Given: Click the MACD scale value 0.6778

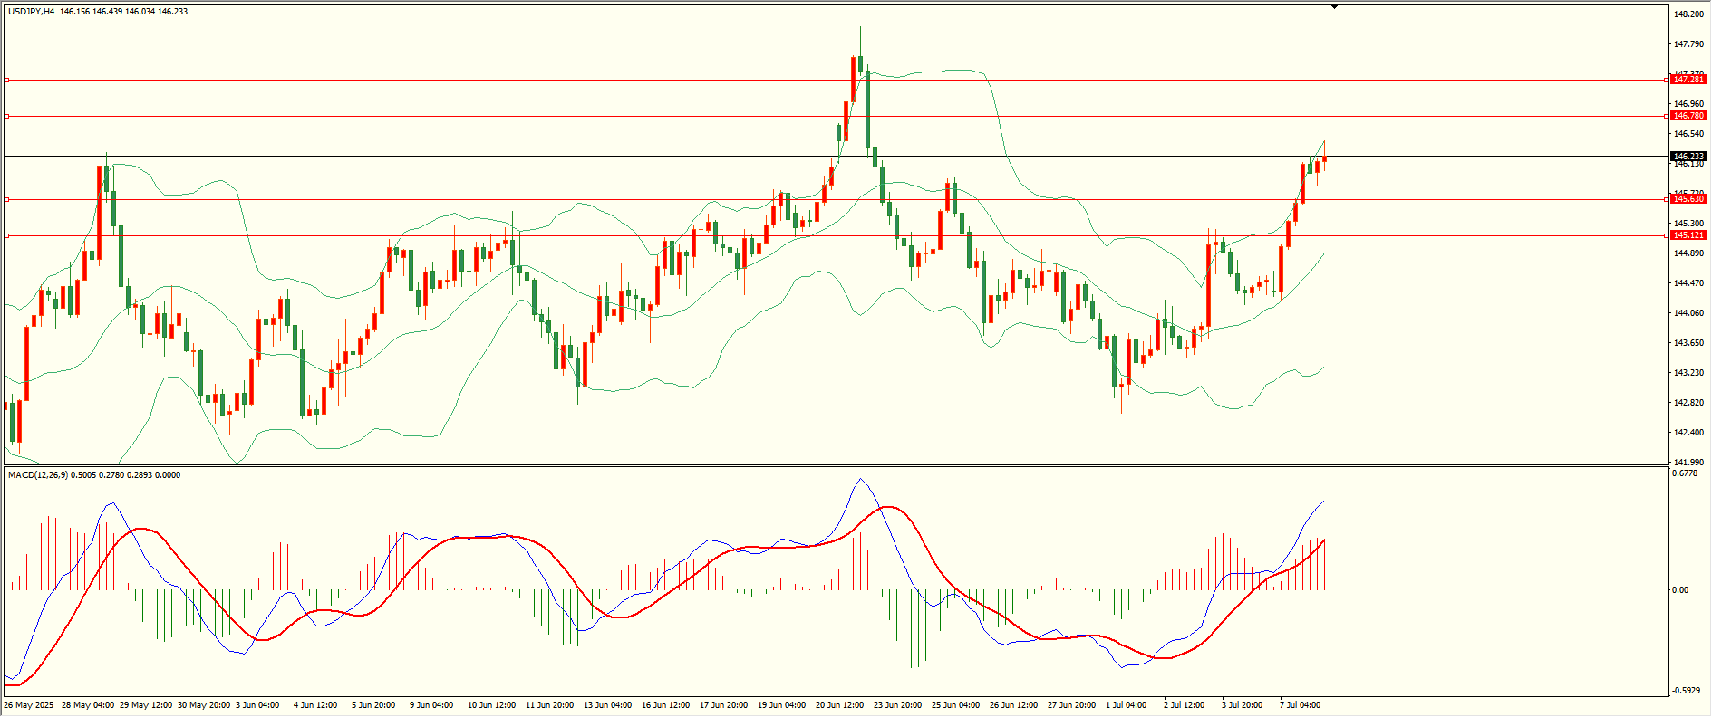Looking at the screenshot, I should 1685,473.
